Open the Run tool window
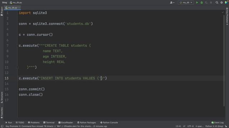The width and height of the screenshot is (229, 128). click(x=9, y=123)
